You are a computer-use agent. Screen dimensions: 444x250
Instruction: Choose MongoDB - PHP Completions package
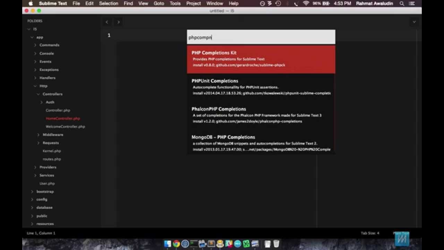pyautogui.click(x=261, y=143)
